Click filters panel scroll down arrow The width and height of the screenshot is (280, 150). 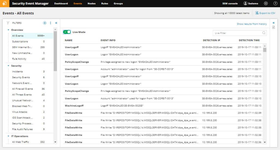coord(55,142)
